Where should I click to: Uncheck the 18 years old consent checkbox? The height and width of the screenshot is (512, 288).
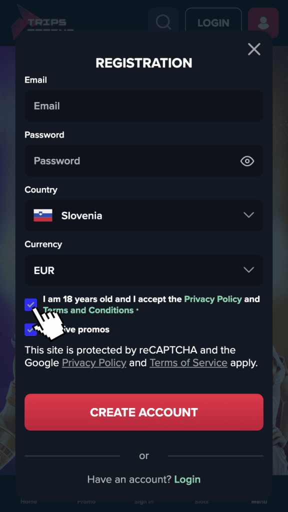pos(31,304)
